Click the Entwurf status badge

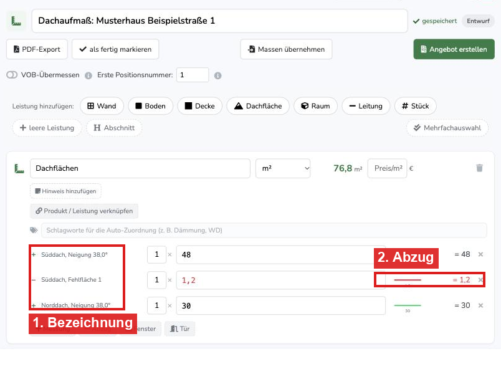[x=478, y=21]
